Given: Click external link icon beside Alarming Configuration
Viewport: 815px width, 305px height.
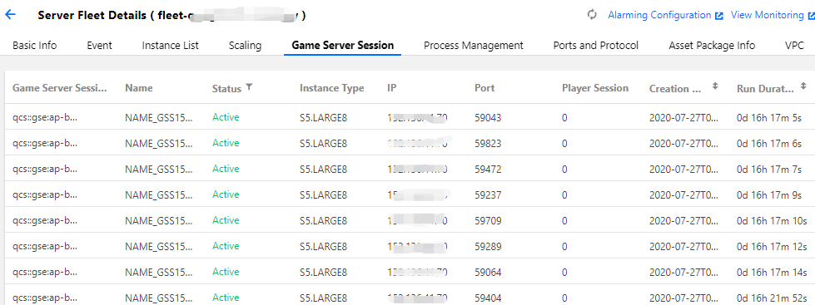Looking at the screenshot, I should click(x=719, y=16).
